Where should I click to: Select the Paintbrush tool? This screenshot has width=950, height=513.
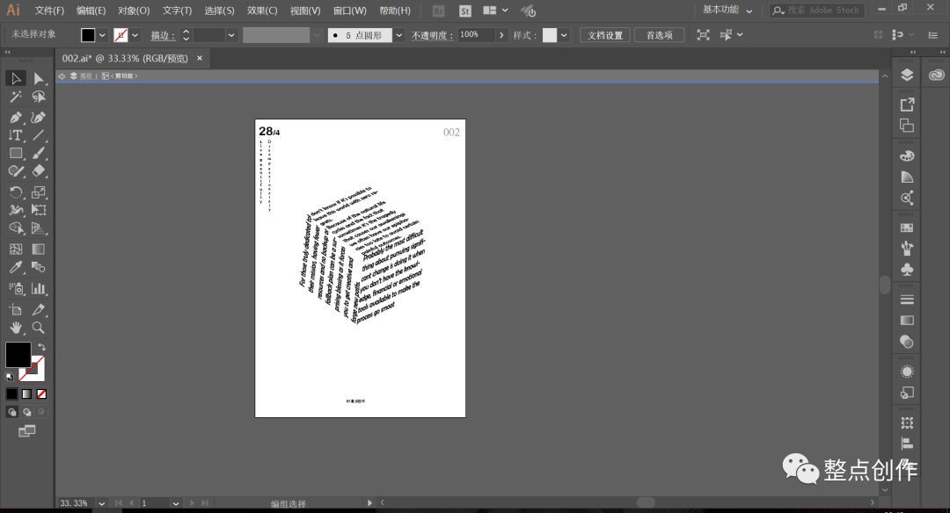(39, 154)
